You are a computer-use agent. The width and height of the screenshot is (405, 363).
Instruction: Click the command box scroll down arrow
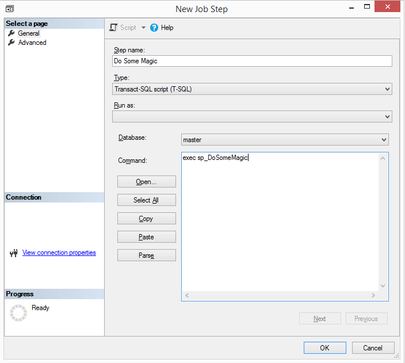[383, 286]
